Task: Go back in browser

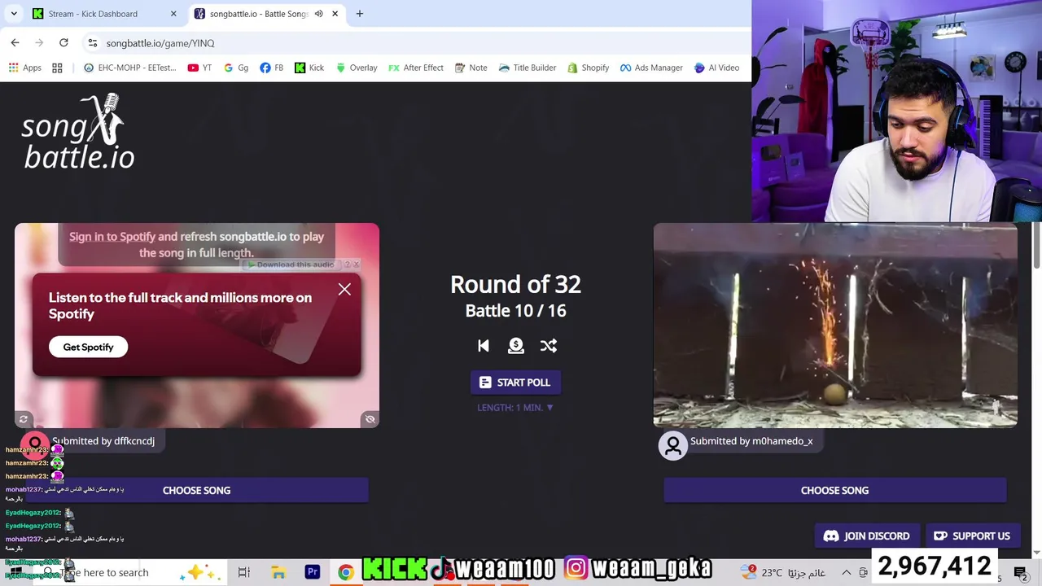Action: 15,42
